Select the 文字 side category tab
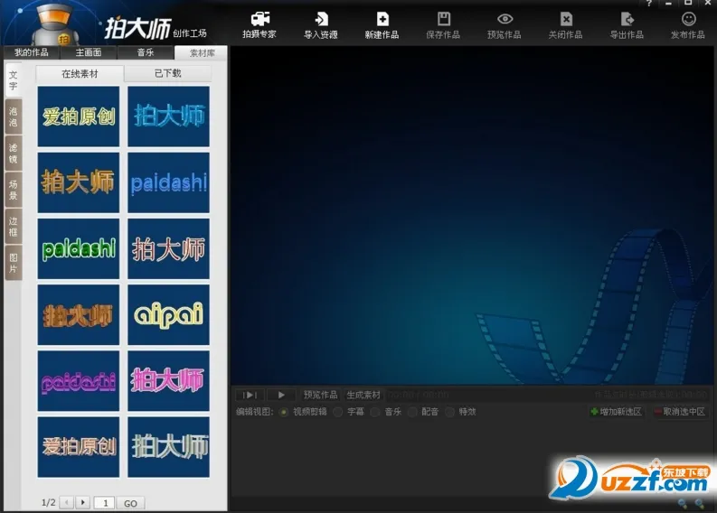The width and height of the screenshot is (717, 513). [x=14, y=80]
